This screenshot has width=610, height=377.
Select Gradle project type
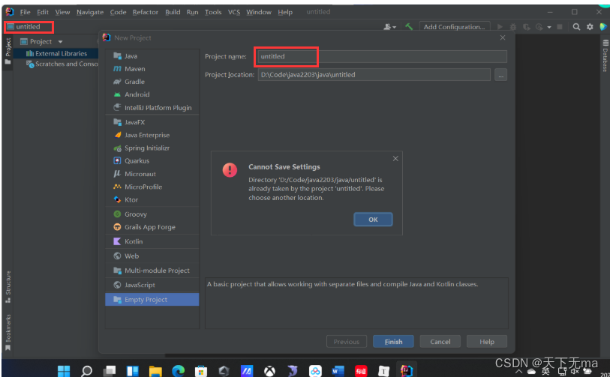[152, 82]
